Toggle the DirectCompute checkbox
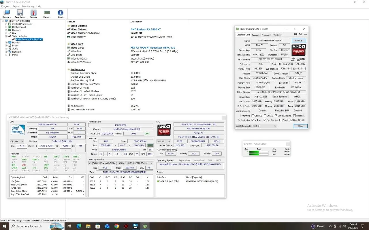The height and width of the screenshot is (230, 369). (x=276, y=116)
